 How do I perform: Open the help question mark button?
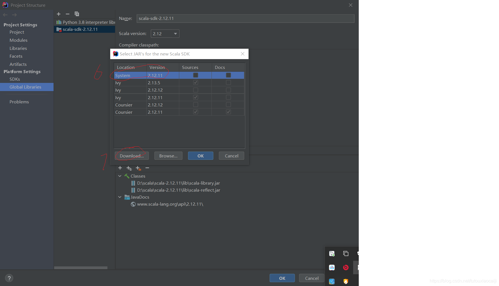pos(9,278)
